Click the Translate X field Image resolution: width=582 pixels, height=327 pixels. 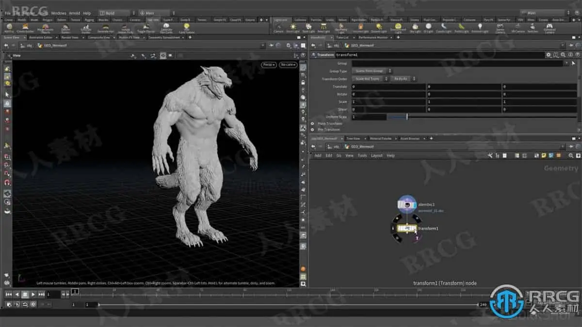(x=388, y=86)
